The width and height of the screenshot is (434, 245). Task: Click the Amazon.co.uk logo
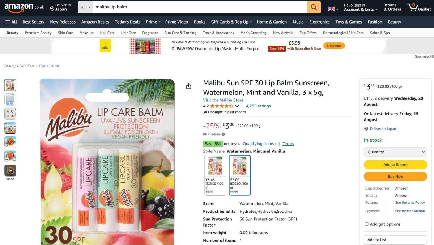pyautogui.click(x=24, y=7)
